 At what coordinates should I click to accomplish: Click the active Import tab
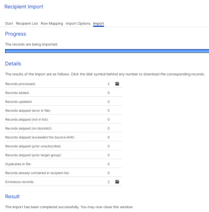[x=98, y=23]
